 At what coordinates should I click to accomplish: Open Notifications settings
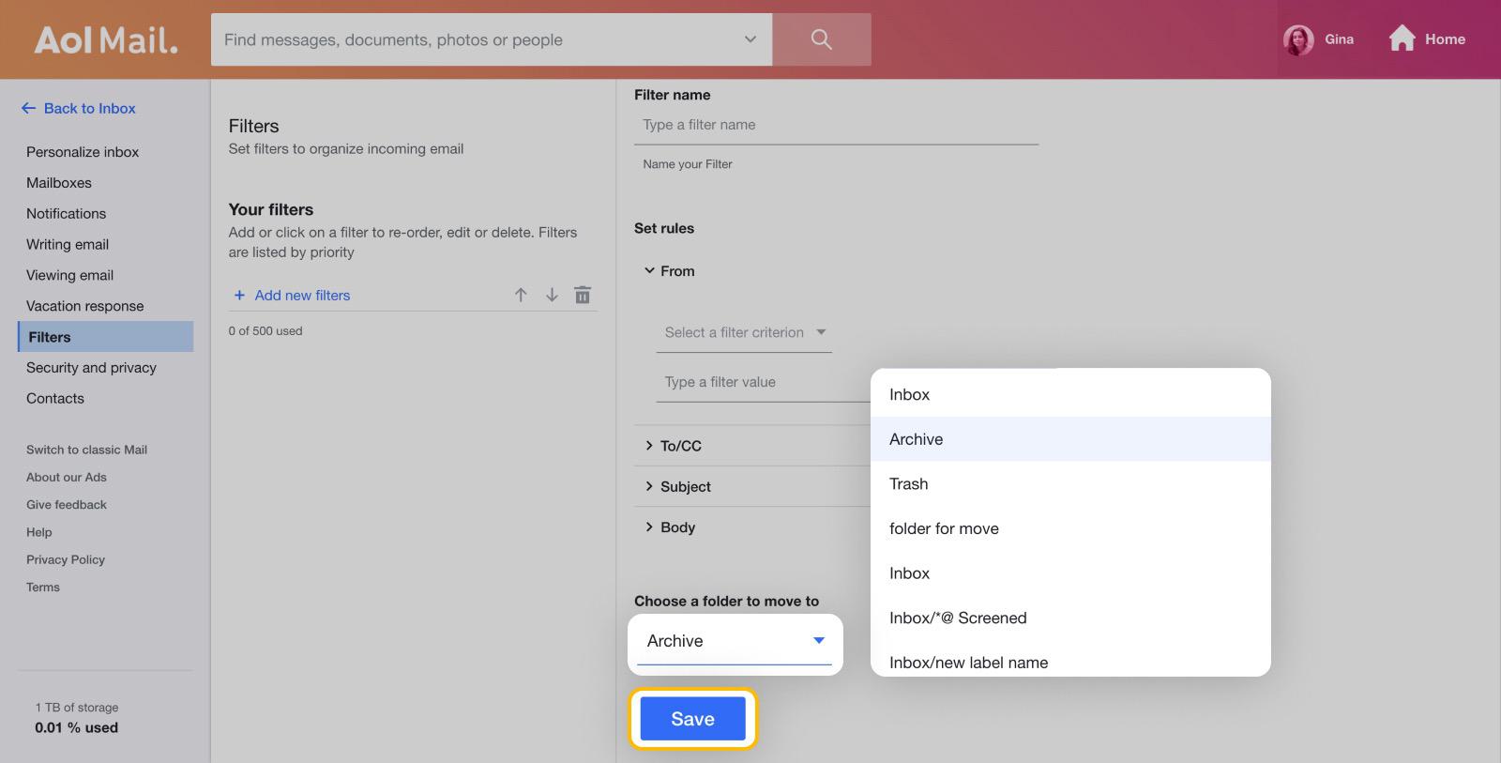click(x=66, y=214)
